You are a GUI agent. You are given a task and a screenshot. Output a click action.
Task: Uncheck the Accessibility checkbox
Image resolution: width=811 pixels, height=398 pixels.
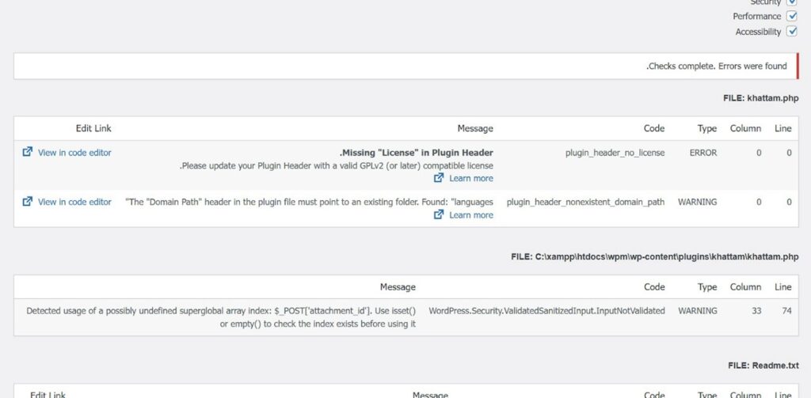pos(791,32)
